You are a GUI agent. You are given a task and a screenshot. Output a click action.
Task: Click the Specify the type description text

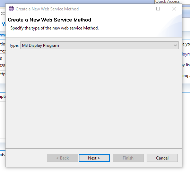pos(54,28)
